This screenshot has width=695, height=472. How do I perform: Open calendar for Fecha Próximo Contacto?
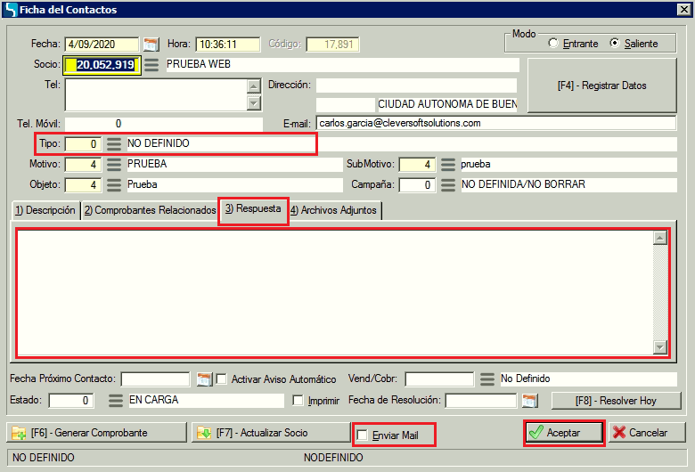204,379
